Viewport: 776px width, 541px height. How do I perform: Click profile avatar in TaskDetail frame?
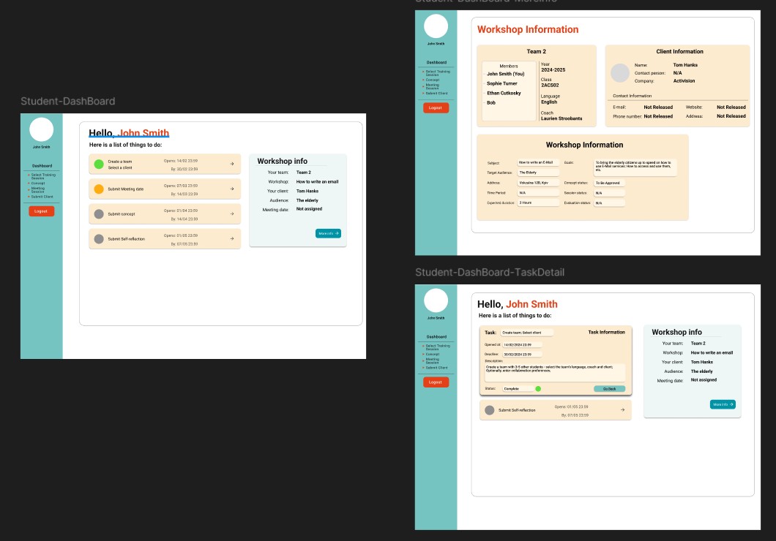436,300
